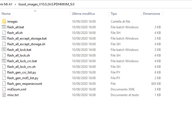Select the flash_all.bat batch file icon
Image resolution: width=192 pixels, height=130 pixels.
[4, 27]
